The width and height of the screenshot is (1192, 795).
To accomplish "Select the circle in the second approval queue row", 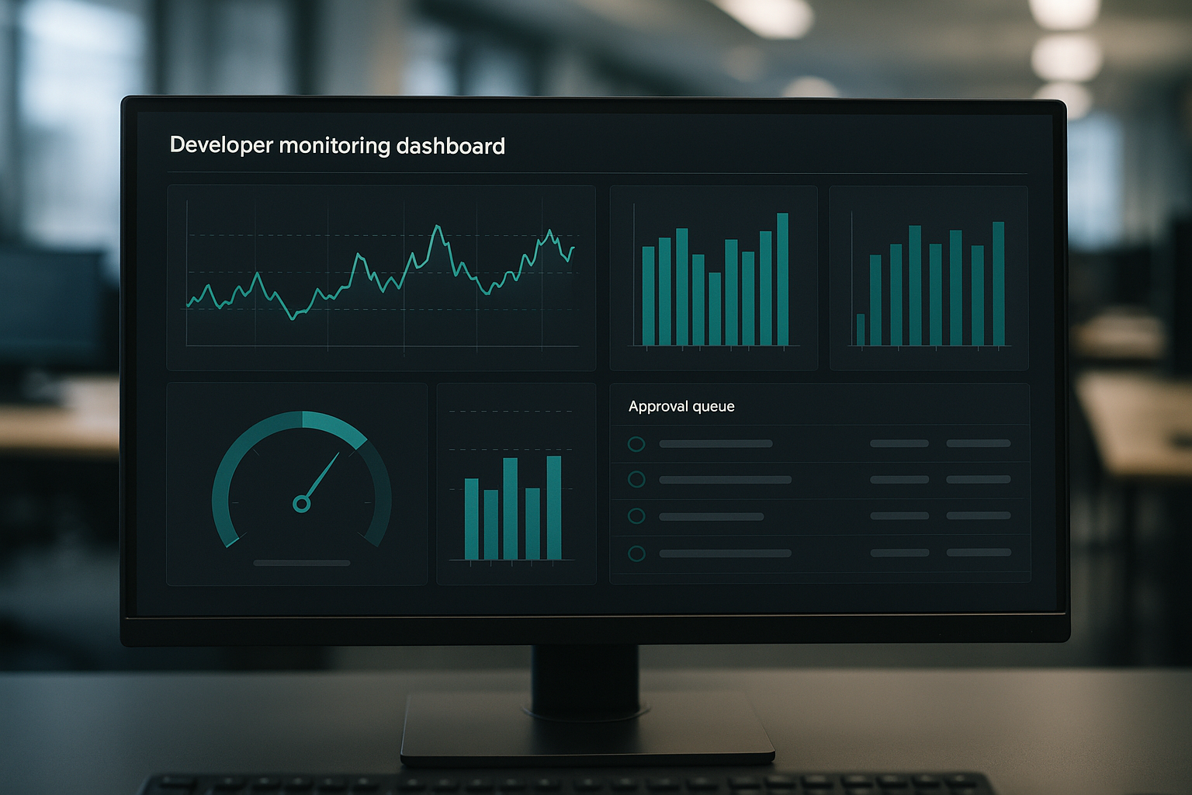I will pos(636,480).
